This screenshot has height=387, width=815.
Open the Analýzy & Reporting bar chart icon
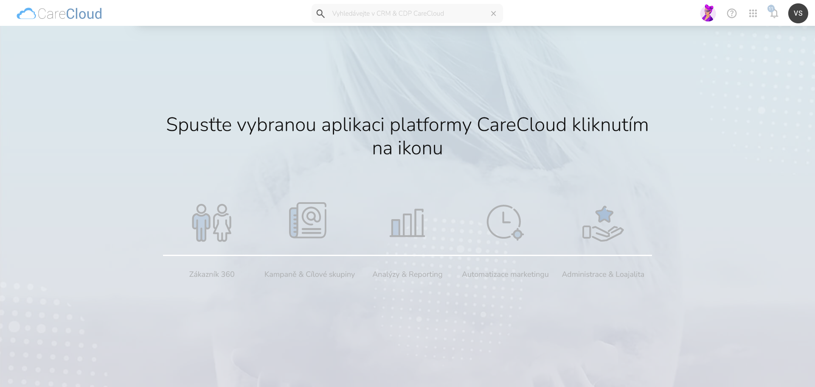(407, 223)
